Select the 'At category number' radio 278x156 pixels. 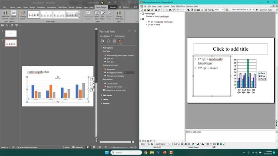click(x=105, y=72)
